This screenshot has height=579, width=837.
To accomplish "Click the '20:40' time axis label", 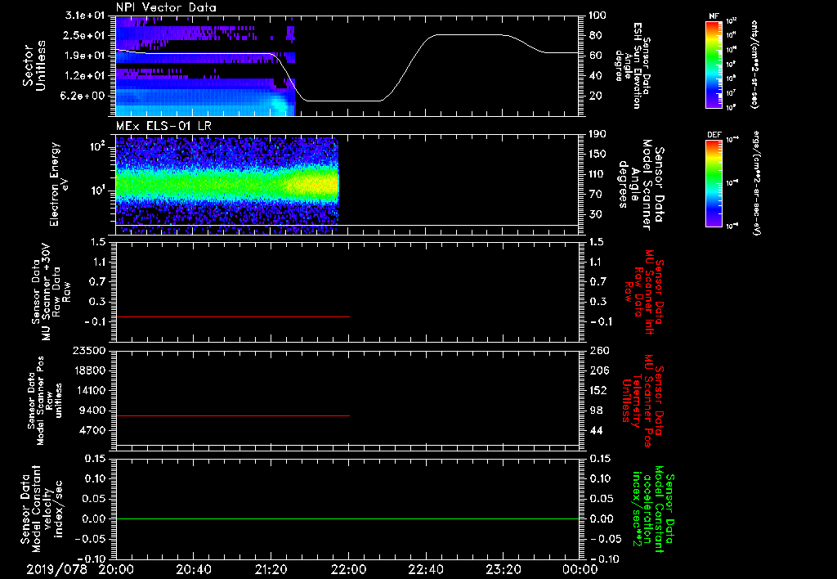I will (193, 569).
